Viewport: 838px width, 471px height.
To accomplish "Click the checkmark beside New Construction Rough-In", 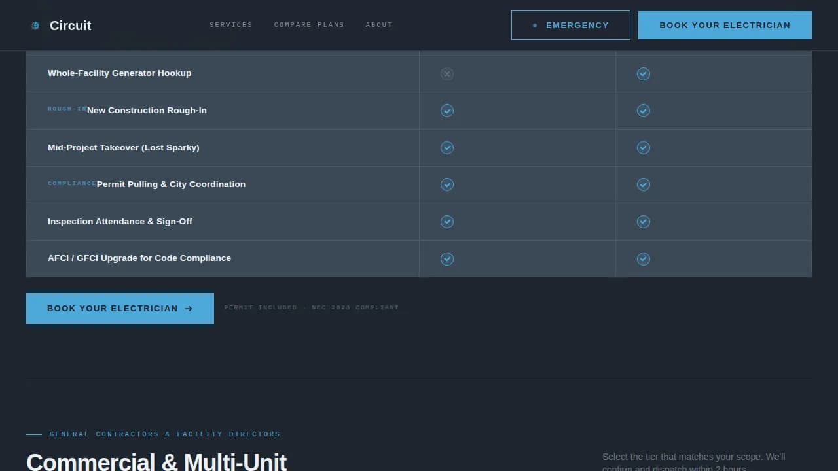I will tap(446, 111).
